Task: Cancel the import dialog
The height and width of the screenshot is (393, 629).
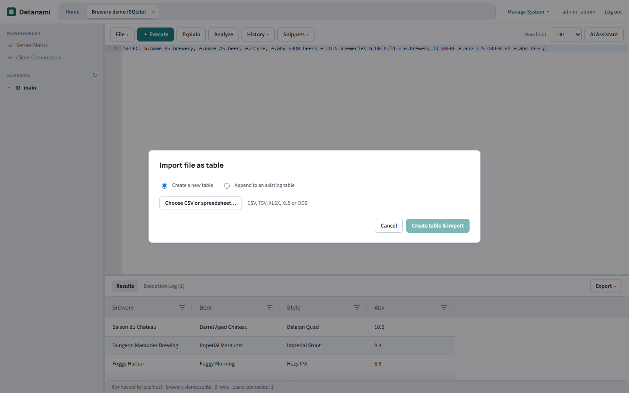Action: pyautogui.click(x=389, y=226)
